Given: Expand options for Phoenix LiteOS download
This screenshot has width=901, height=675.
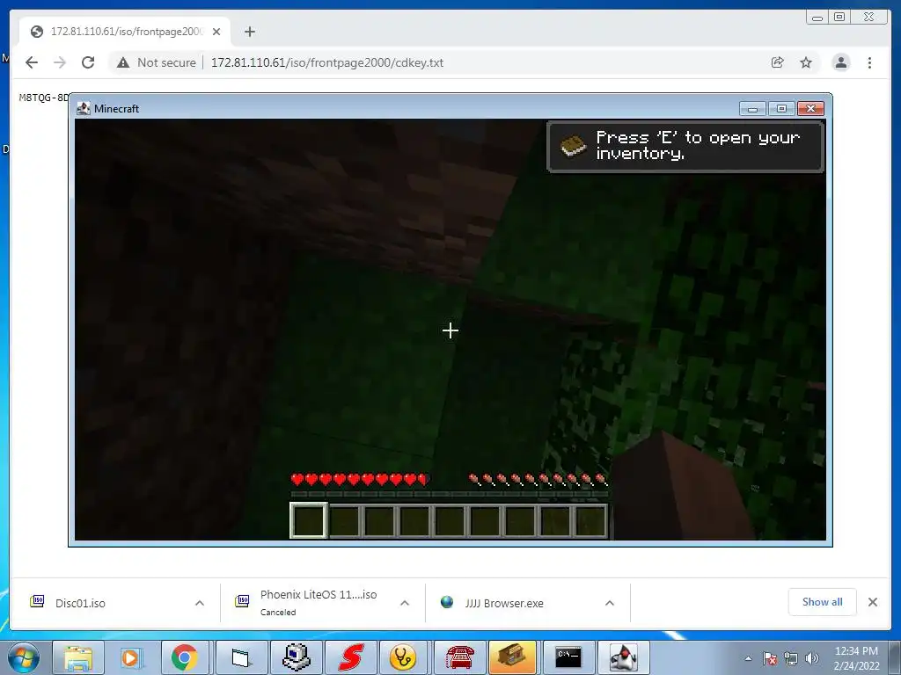Looking at the screenshot, I should coord(405,603).
